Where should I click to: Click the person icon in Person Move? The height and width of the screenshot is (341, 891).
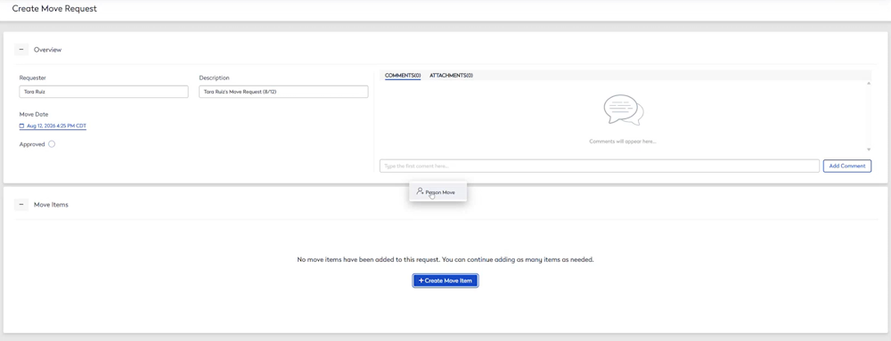420,191
